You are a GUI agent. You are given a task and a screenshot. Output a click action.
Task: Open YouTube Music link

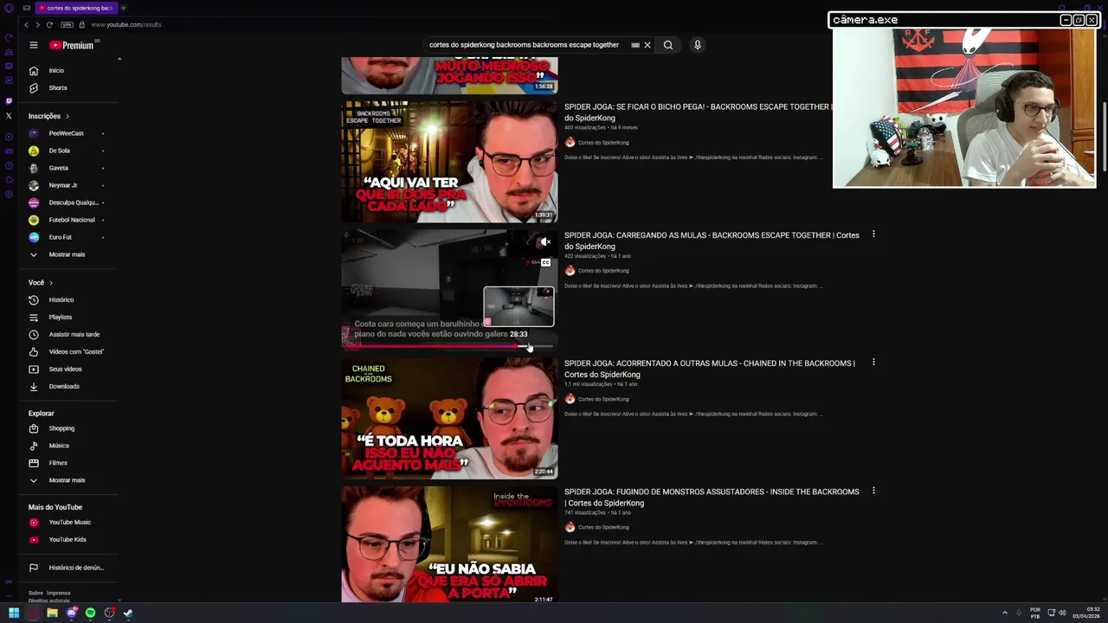(x=69, y=522)
